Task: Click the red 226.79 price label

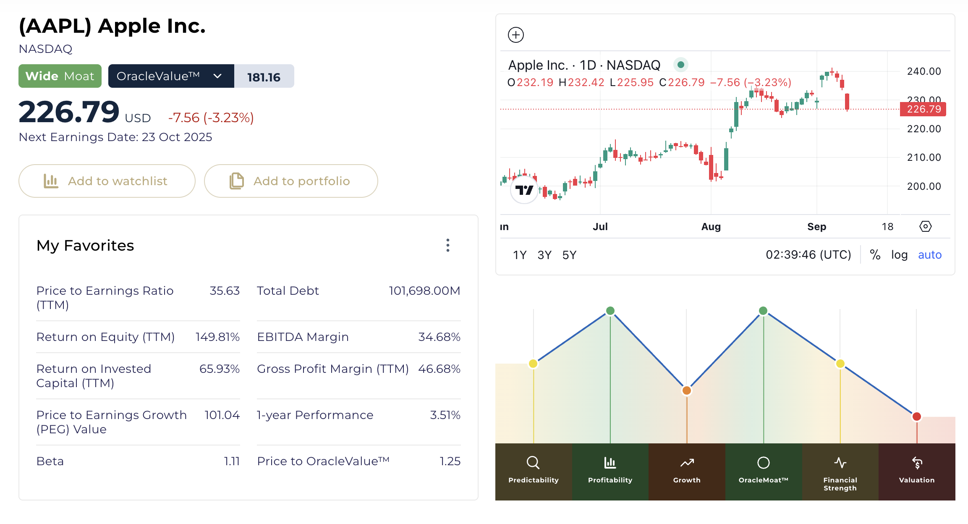Action: [x=923, y=109]
